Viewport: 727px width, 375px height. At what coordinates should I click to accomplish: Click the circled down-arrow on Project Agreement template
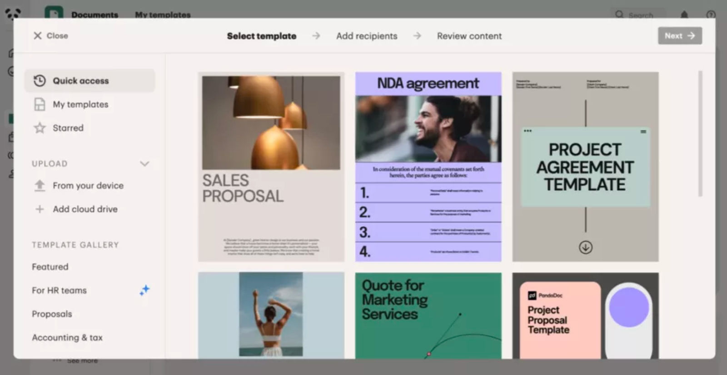pos(585,247)
